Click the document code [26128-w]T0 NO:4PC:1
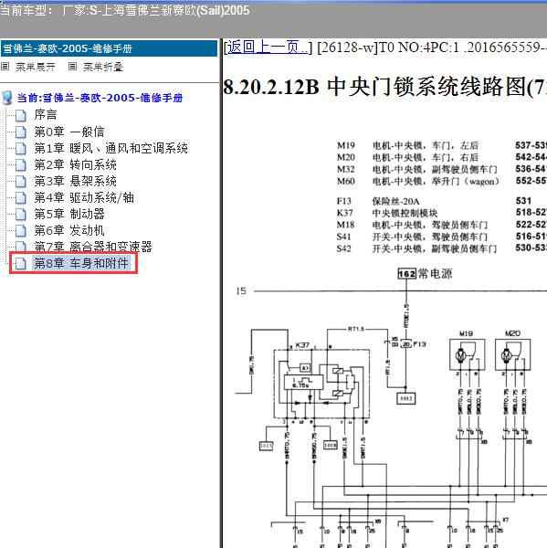The height and width of the screenshot is (548, 547). pos(388,47)
